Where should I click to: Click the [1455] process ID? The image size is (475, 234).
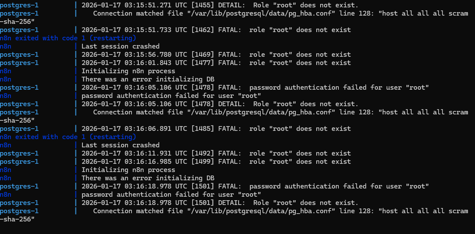(x=203, y=5)
